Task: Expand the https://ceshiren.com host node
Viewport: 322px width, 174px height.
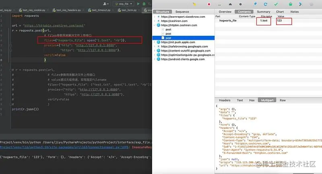Action: [155, 21]
